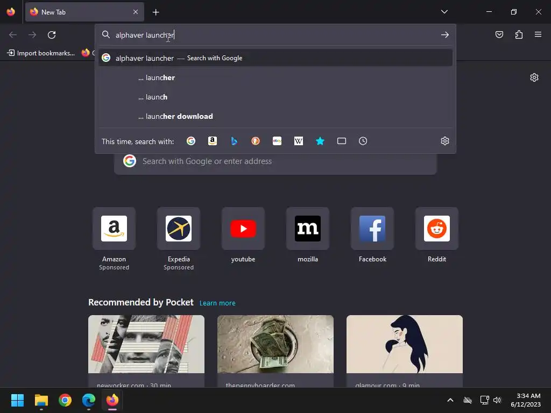This screenshot has height=413, width=551.
Task: Open personalize new tab gear icon
Action: tap(534, 77)
